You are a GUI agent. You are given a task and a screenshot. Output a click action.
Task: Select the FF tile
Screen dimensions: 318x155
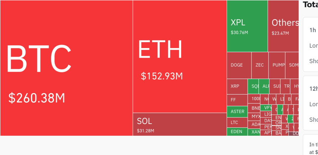point(237,100)
